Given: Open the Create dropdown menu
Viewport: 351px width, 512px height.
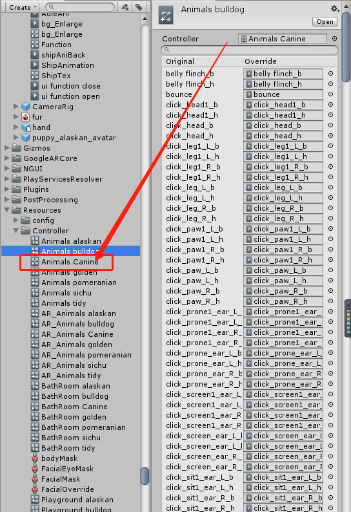Looking at the screenshot, I should click(23, 7).
